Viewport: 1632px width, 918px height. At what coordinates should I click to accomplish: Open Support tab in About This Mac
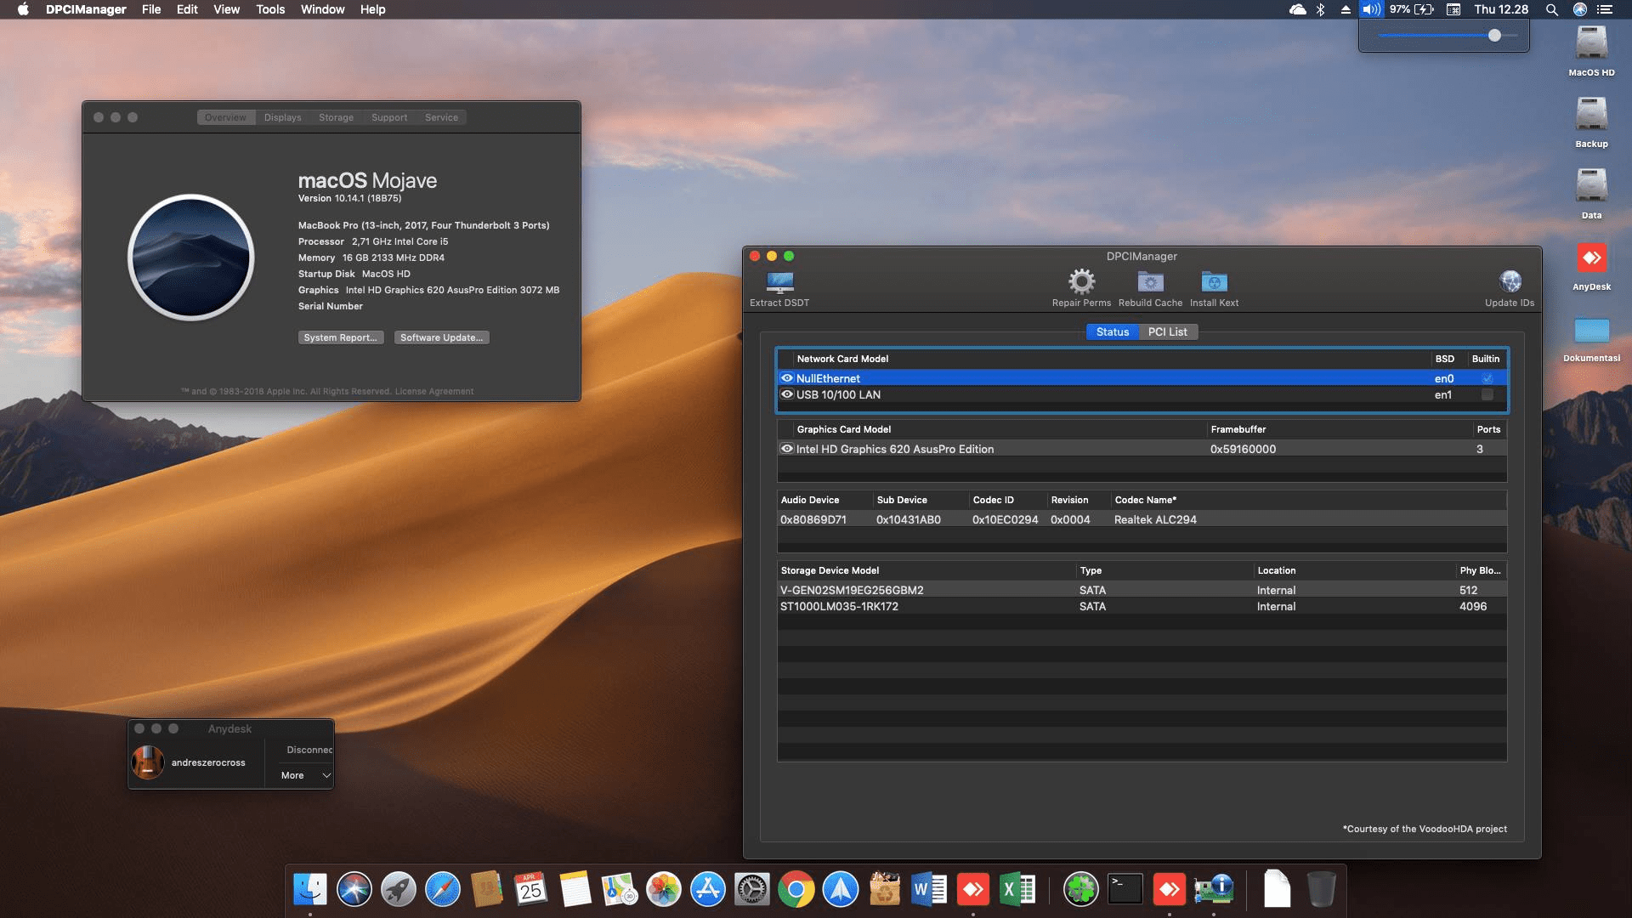coord(389,117)
